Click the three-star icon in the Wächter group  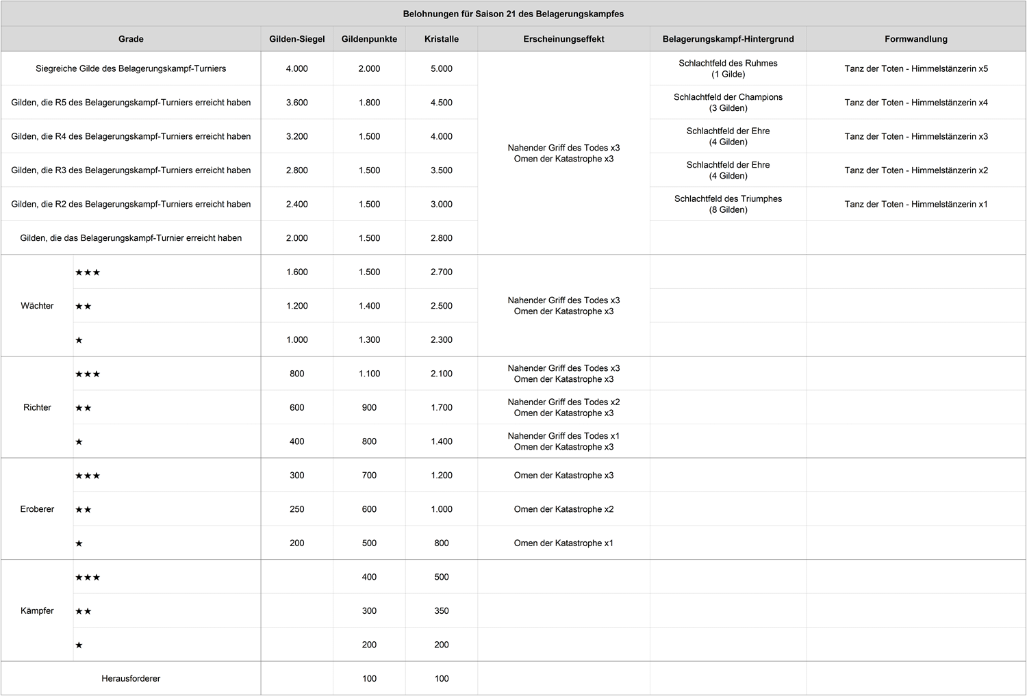[x=88, y=272]
